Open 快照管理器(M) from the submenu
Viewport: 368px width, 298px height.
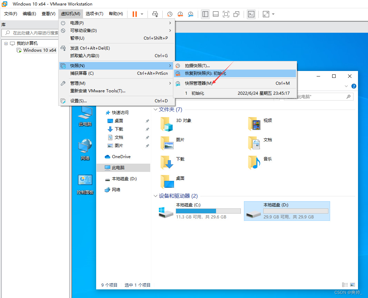235,83
